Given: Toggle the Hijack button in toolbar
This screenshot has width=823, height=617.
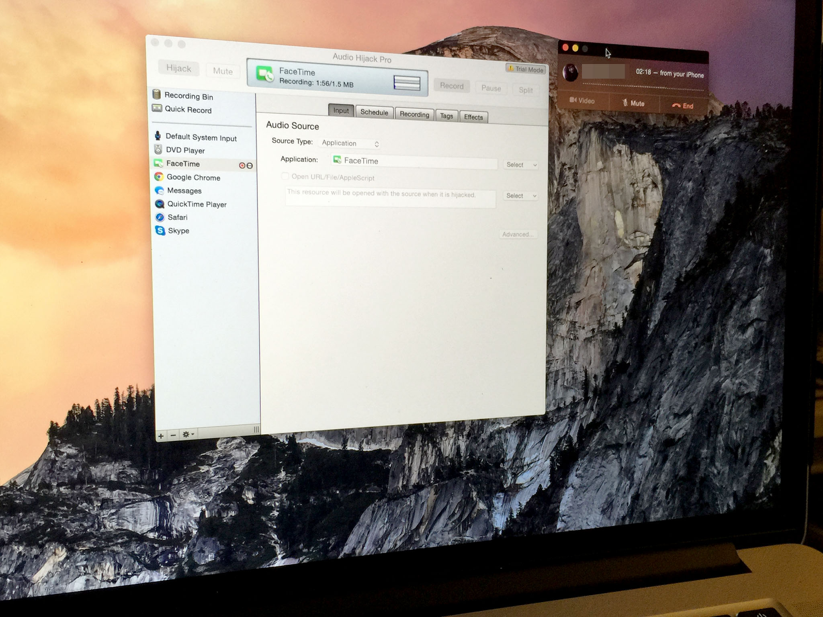Looking at the screenshot, I should pyautogui.click(x=178, y=68).
